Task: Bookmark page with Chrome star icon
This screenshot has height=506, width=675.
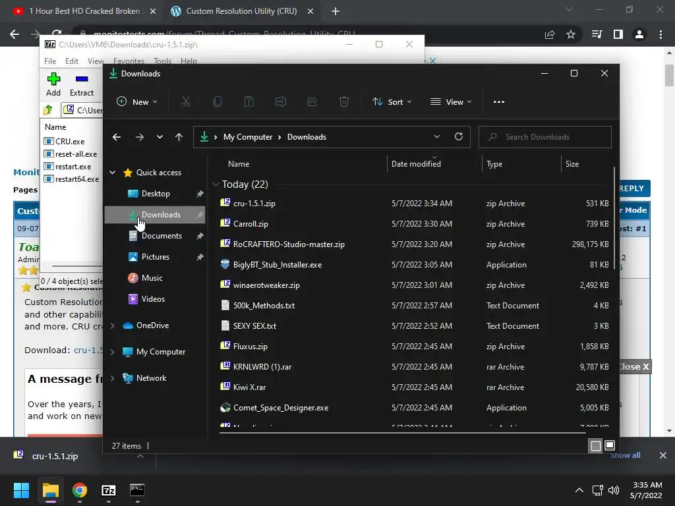Action: [571, 34]
